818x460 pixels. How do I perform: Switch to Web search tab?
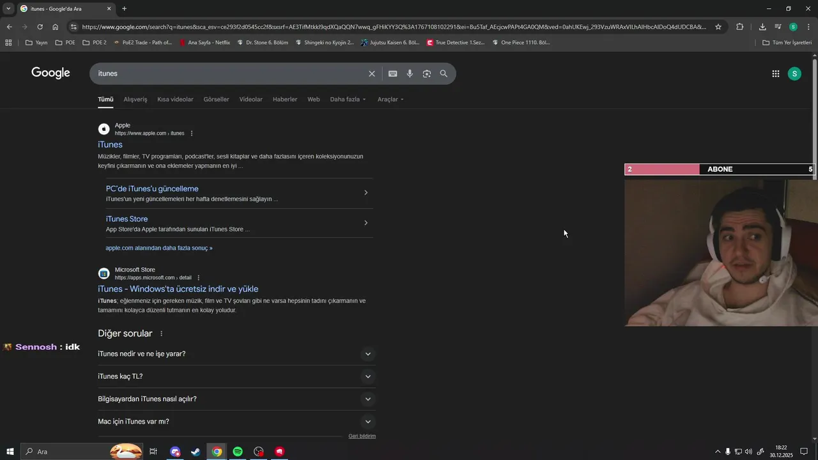point(313,100)
